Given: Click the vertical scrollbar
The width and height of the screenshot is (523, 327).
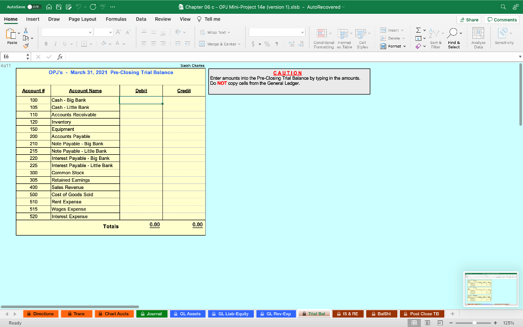Looking at the screenshot, I should tap(520, 95).
